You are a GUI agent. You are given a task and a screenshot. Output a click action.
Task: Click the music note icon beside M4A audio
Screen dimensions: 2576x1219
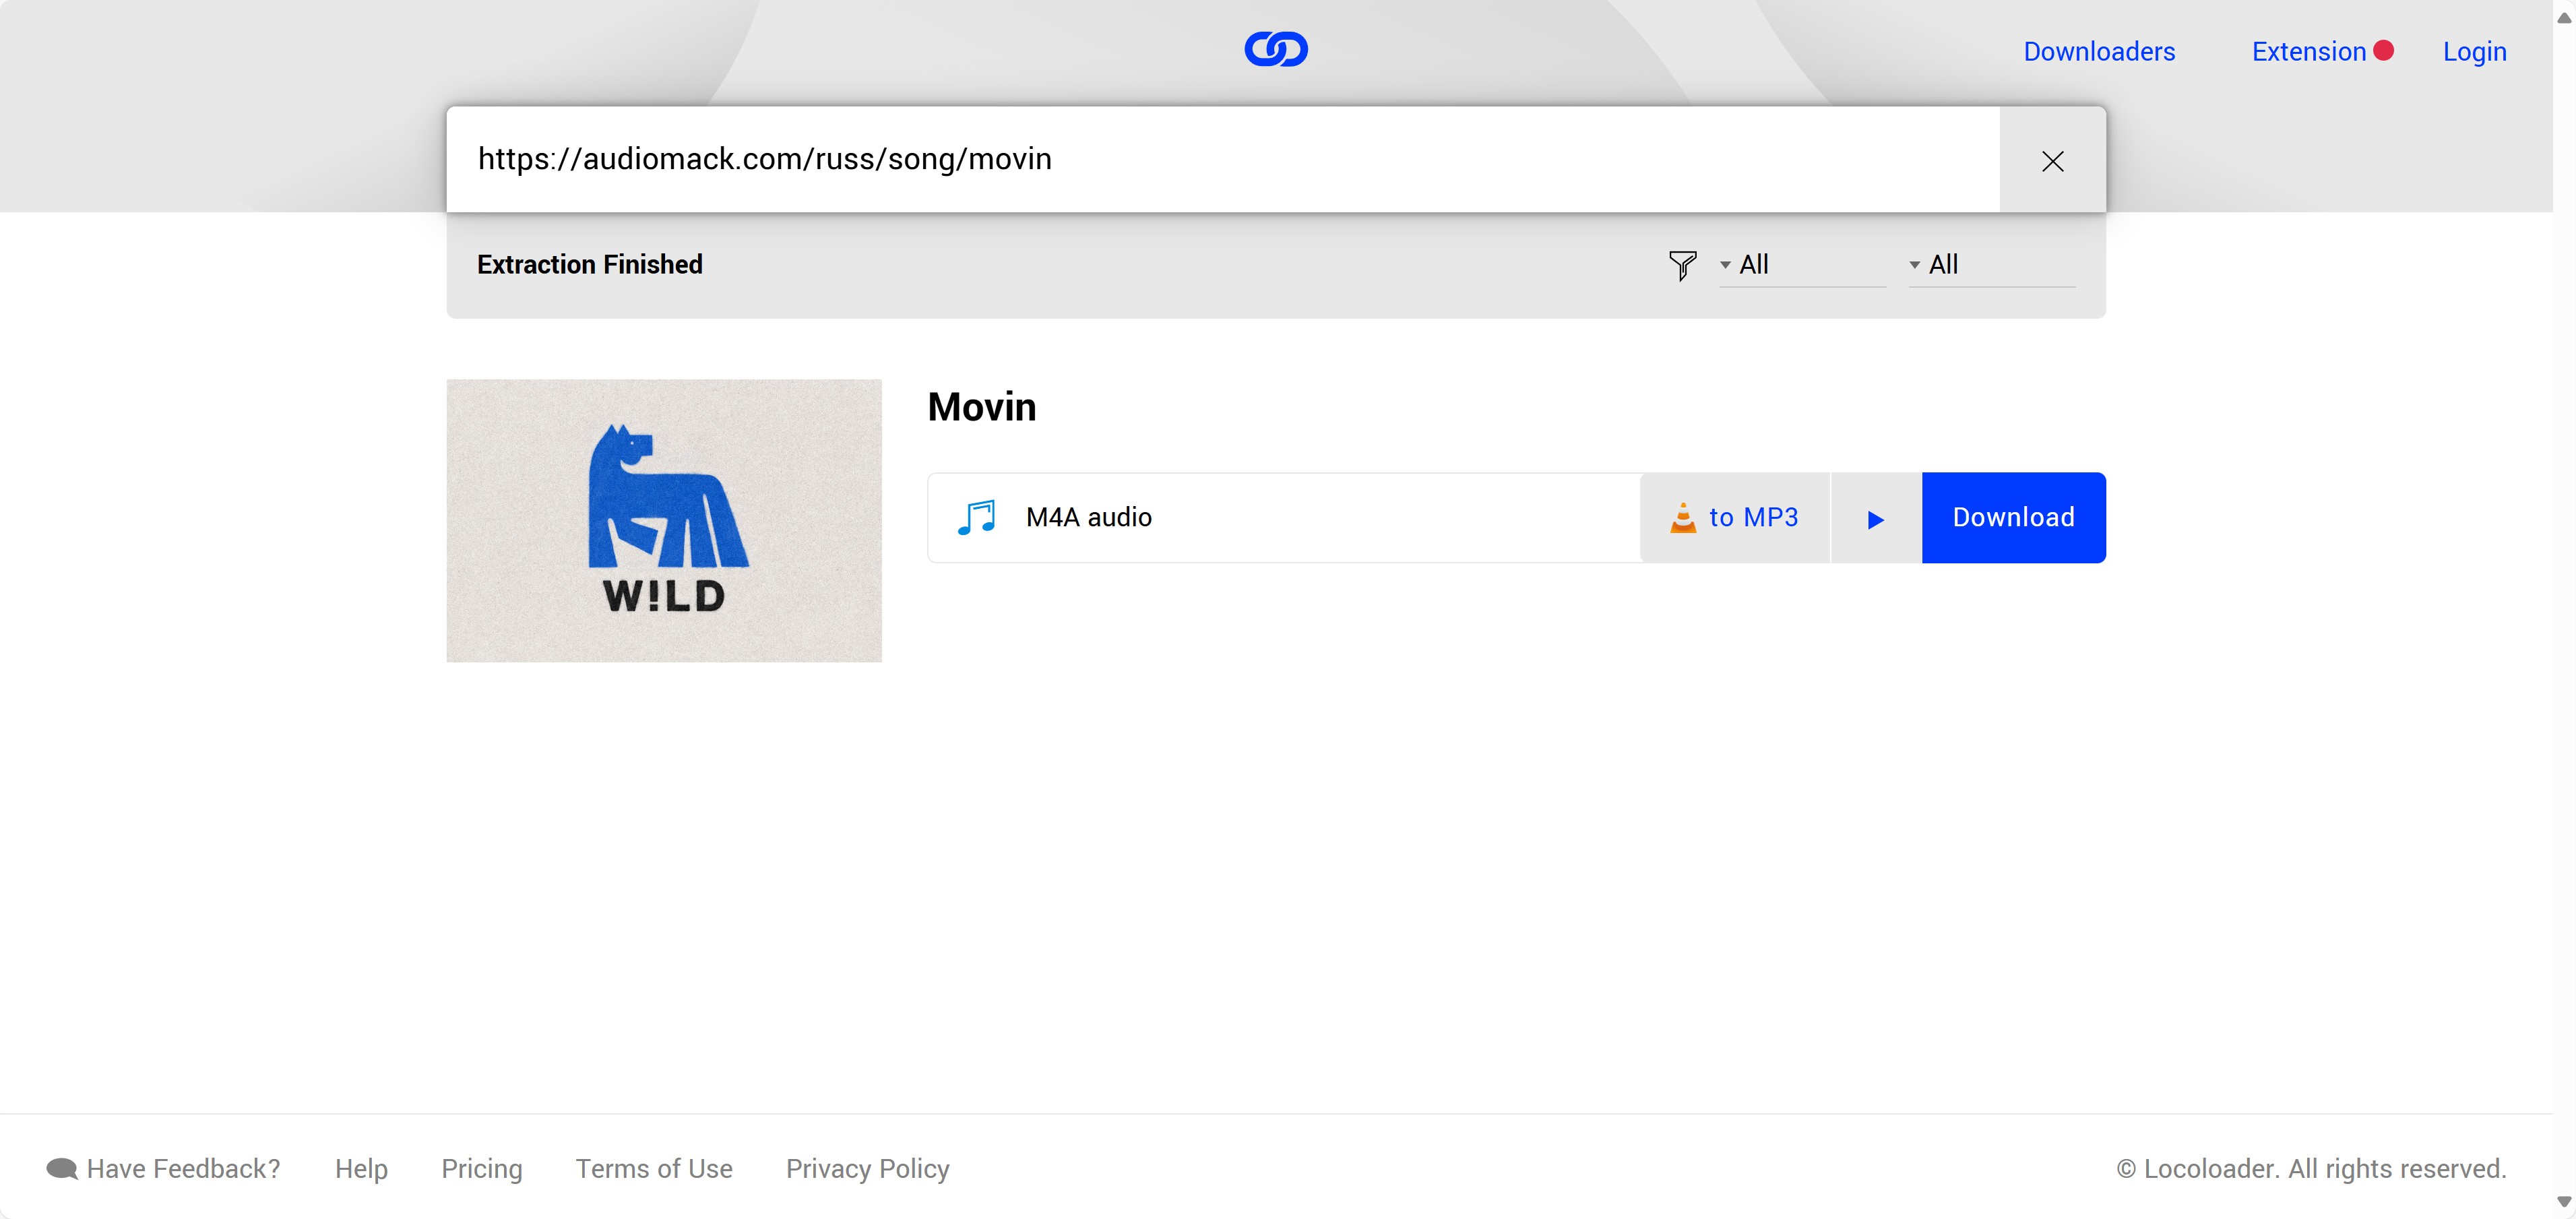tap(976, 517)
